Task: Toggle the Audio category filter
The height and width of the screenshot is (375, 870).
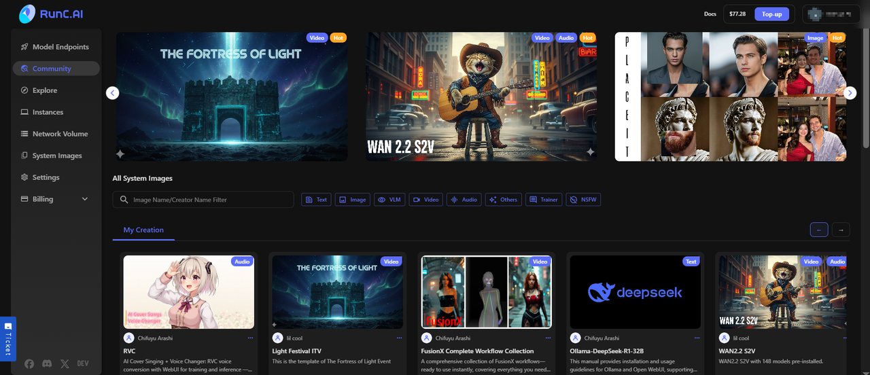Action: (464, 200)
